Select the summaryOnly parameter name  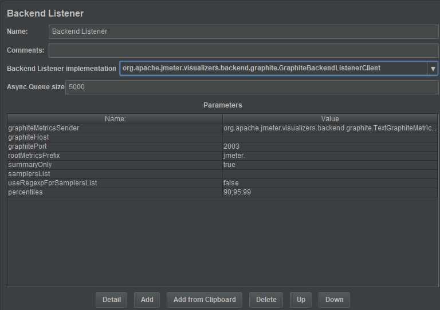click(x=115, y=165)
